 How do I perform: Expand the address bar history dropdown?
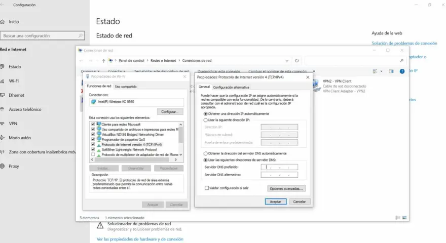pos(287,61)
